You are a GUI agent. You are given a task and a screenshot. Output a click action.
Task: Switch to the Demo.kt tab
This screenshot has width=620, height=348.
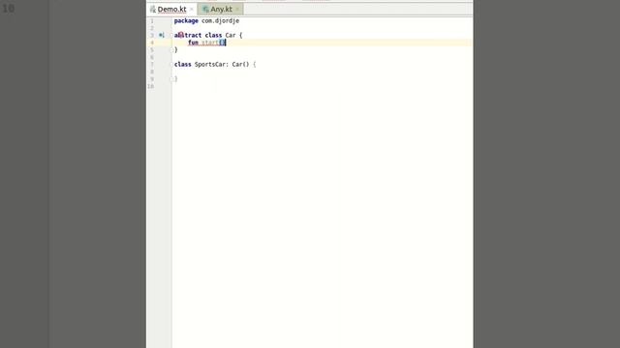coord(171,9)
